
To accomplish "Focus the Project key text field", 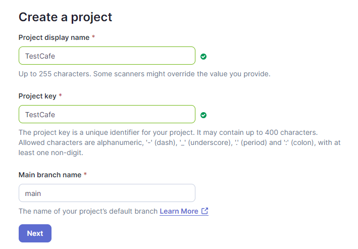I will (x=107, y=114).
